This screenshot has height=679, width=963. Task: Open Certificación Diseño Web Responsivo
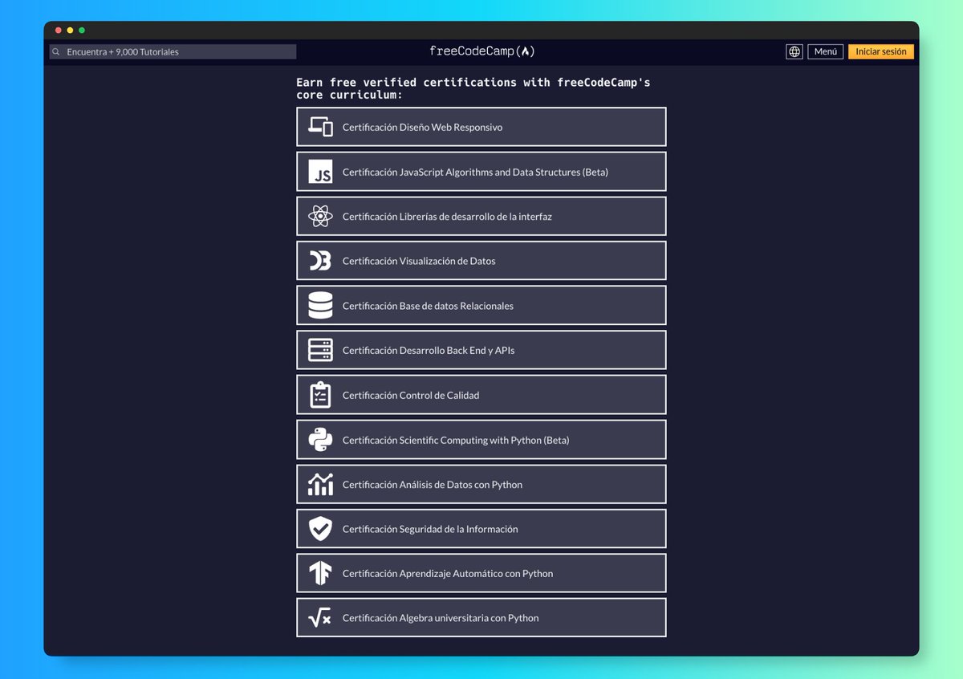click(x=481, y=127)
